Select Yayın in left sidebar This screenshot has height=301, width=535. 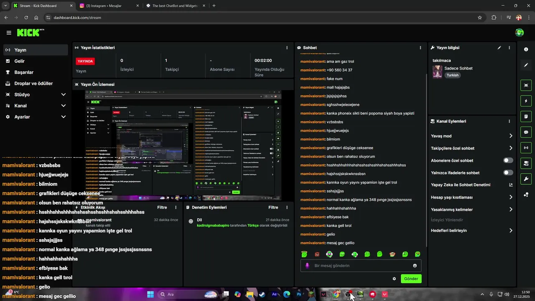click(x=35, y=50)
